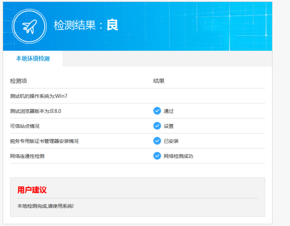Click the 网络检测成功 result text

tap(178, 156)
